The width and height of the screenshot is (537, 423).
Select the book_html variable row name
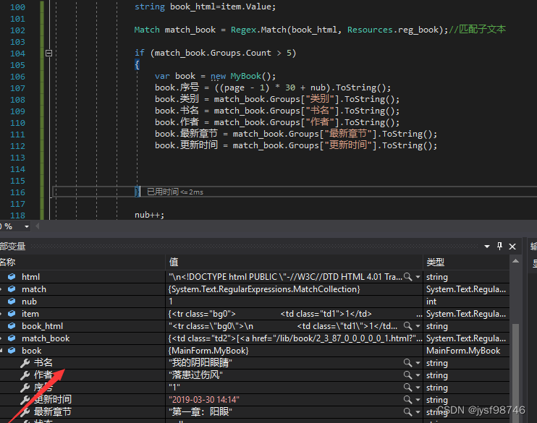pyautogui.click(x=42, y=326)
